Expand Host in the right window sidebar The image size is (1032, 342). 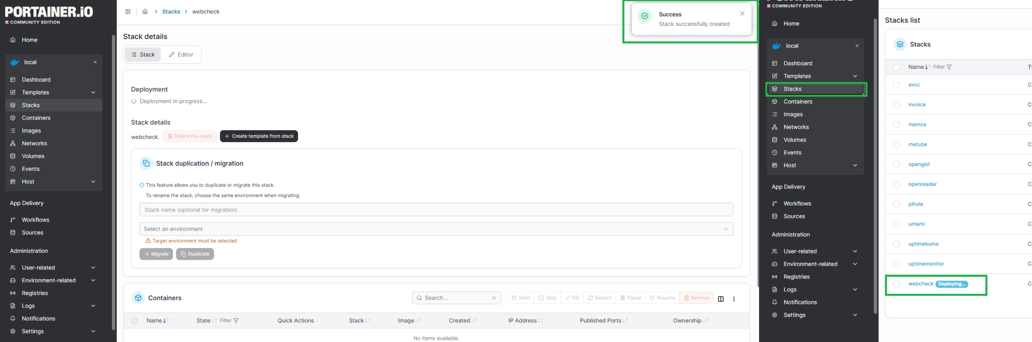(816, 165)
